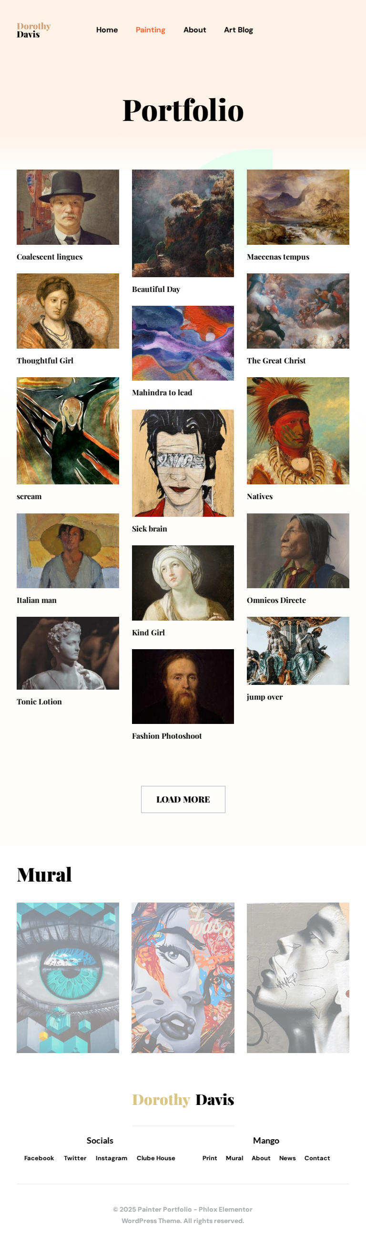Screen dimensions: 366x1255
Task: Click the Thoughtful Girl title link
Action: (x=45, y=361)
